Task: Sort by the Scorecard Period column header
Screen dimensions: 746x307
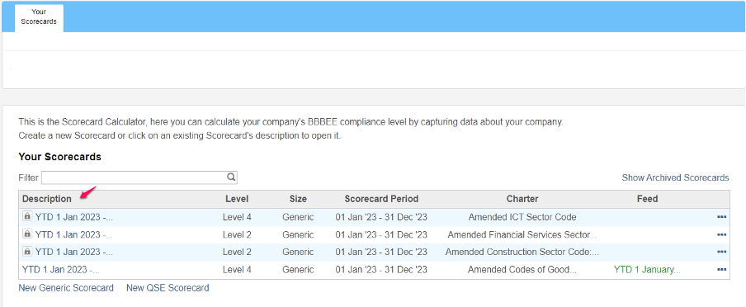Action: 381,199
